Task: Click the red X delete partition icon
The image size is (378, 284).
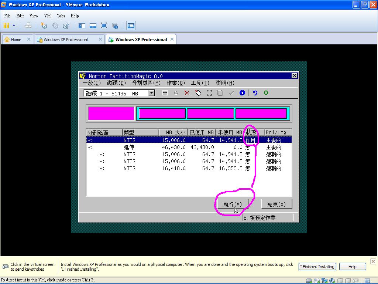Action: tap(187, 93)
